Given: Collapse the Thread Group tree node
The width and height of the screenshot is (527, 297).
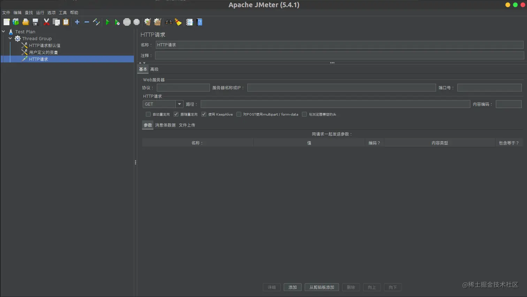Looking at the screenshot, I should pyautogui.click(x=10, y=38).
